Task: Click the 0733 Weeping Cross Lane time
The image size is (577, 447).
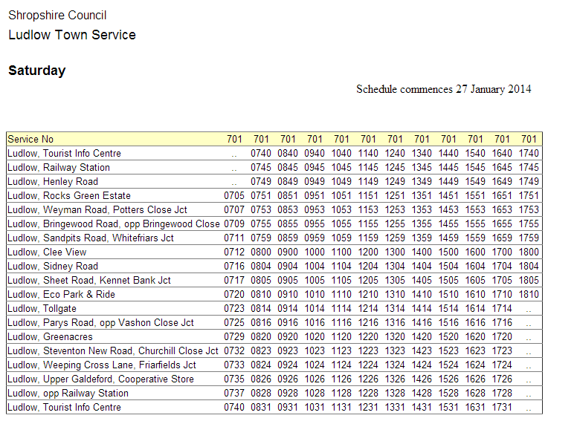Action: 234,365
